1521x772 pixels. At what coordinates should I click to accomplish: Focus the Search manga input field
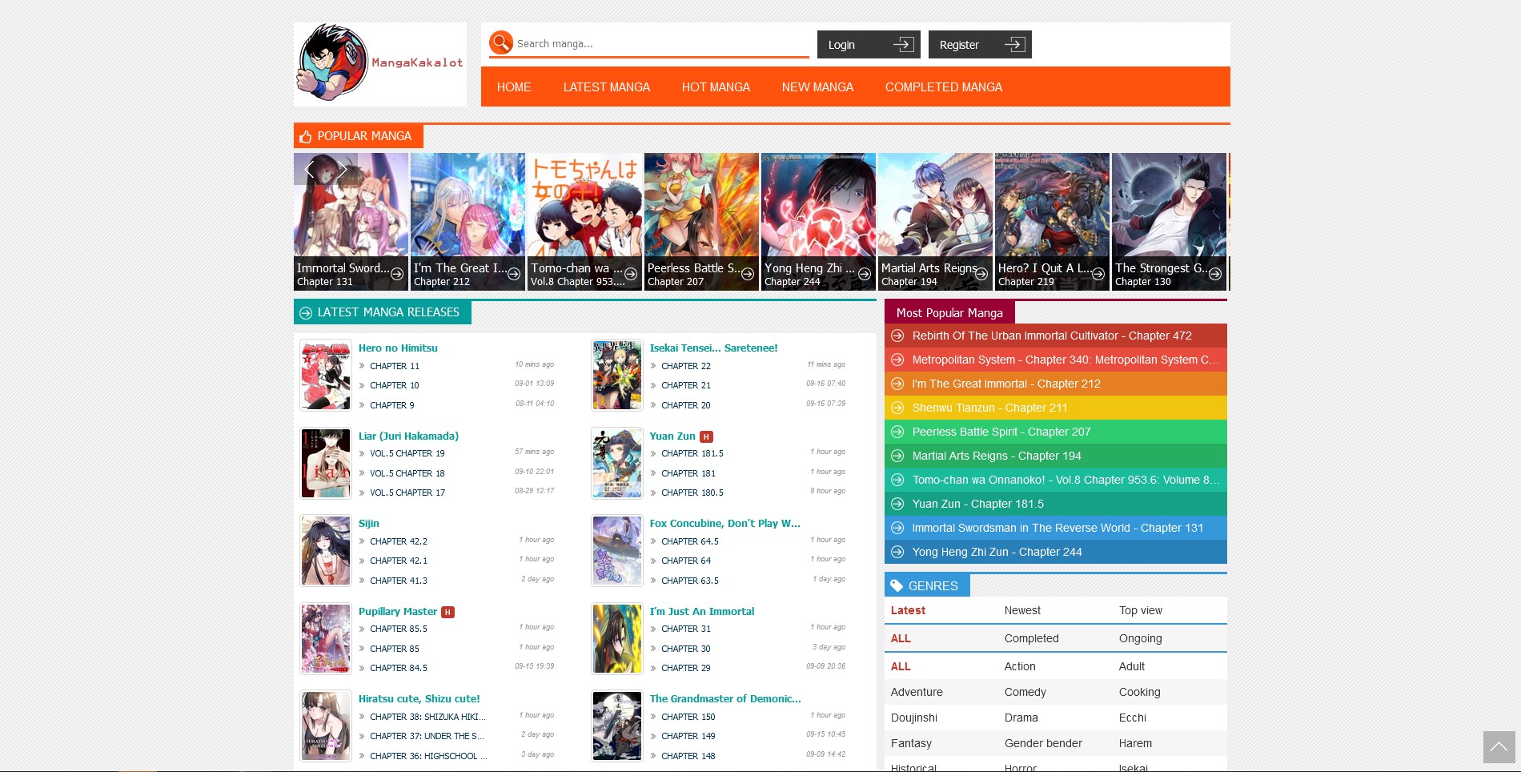coord(662,44)
